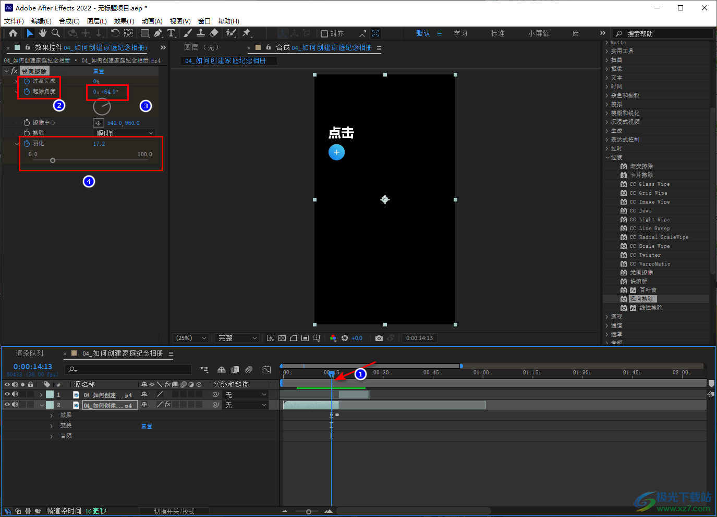Image resolution: width=717 pixels, height=517 pixels.
Task: Select the 线性擦除 effect
Action: [x=651, y=308]
